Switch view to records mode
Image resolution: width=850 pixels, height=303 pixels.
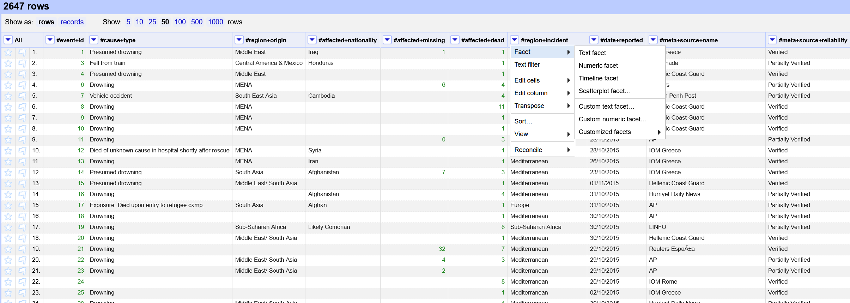tap(72, 22)
